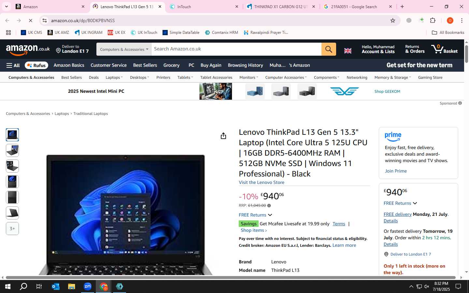Open Customer Service in the nav bar
Viewport: 469px width, 293px height.
click(x=108, y=65)
